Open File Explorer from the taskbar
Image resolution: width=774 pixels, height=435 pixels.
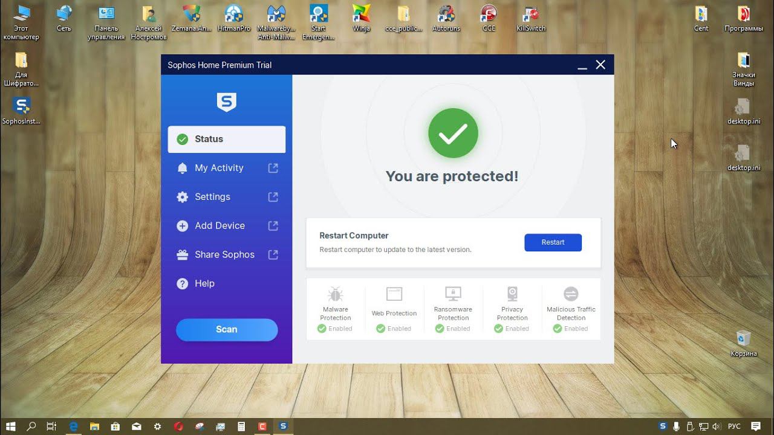(x=94, y=426)
